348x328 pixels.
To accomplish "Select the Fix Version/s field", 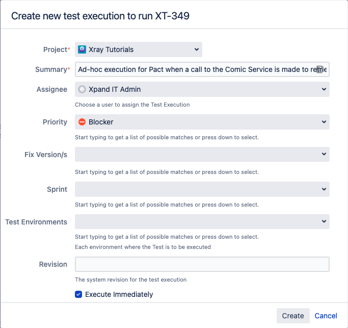I will (x=202, y=154).
